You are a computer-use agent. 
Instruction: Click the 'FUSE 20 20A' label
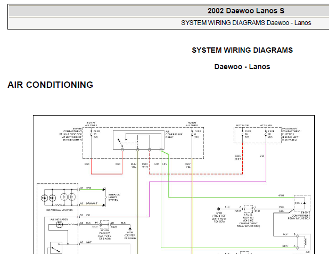click(x=271, y=134)
